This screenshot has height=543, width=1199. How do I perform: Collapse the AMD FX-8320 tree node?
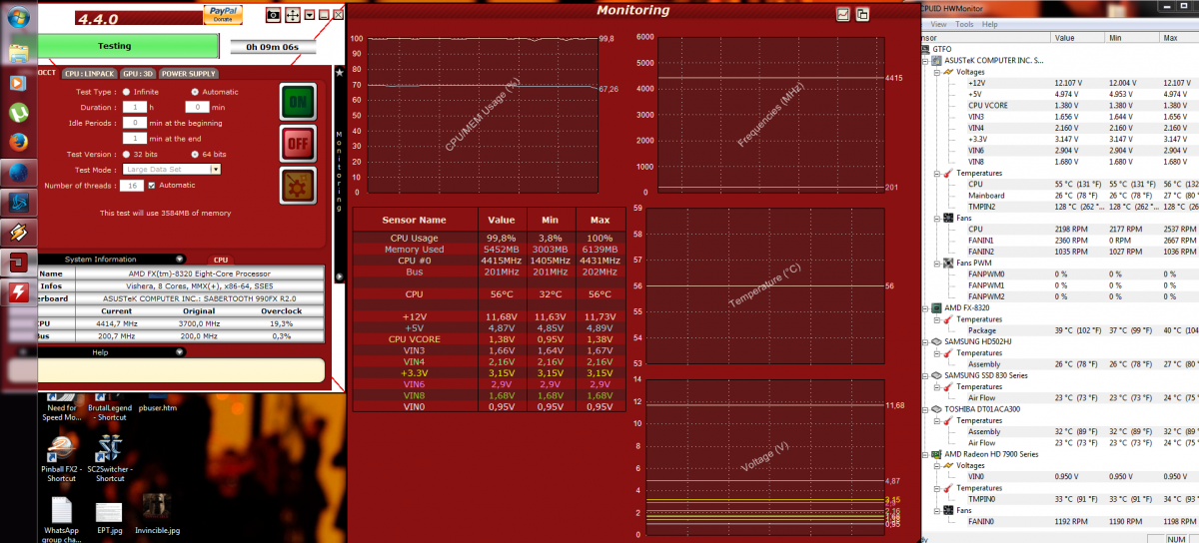923,308
